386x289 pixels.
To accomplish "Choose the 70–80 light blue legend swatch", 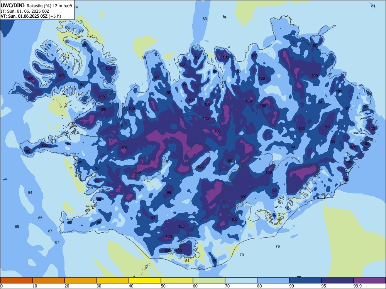I will tap(241, 281).
